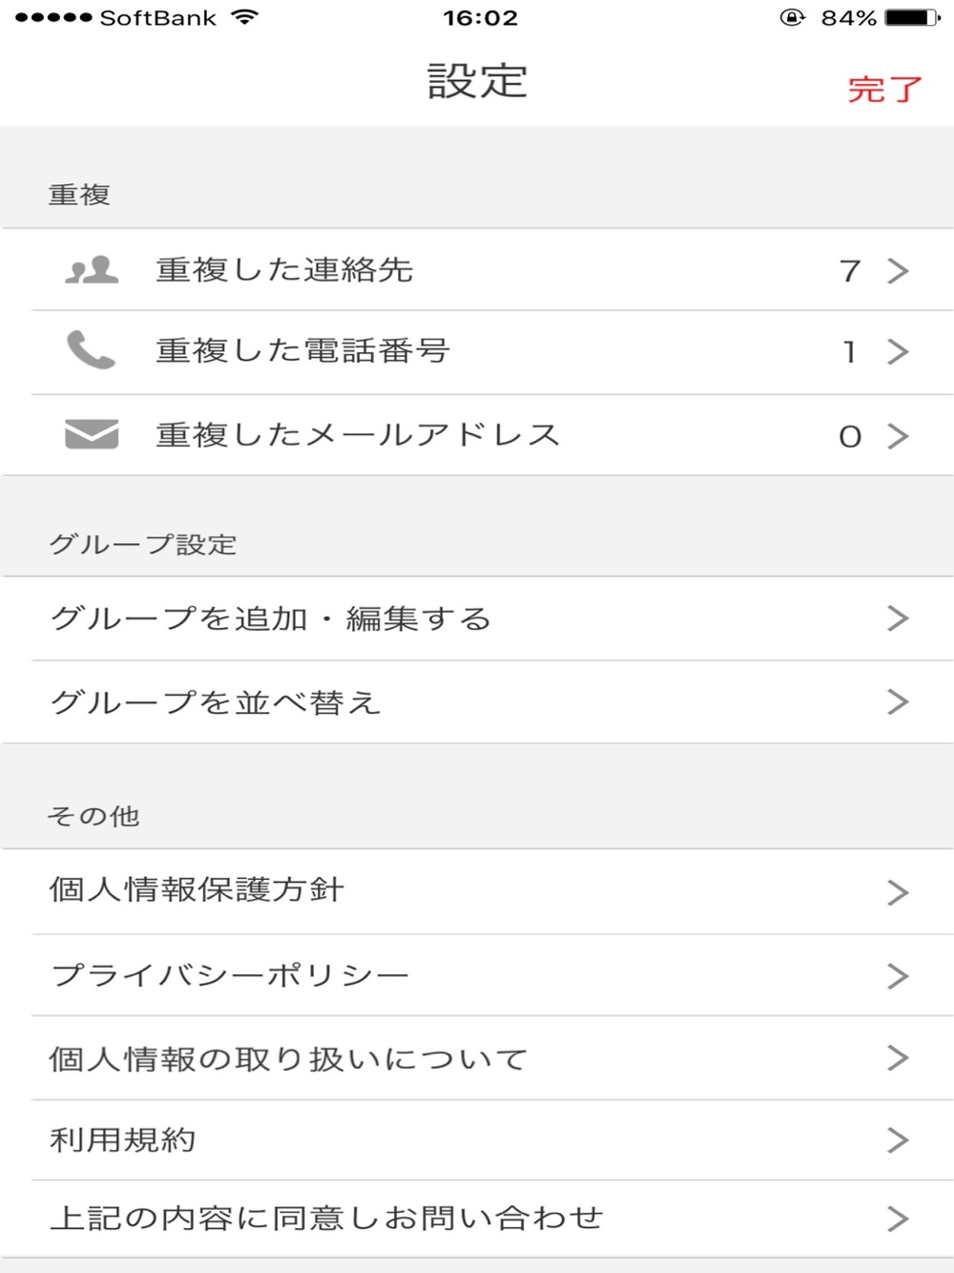Open 個人情報の取り扱いについて
The width and height of the screenshot is (954, 1273).
[x=477, y=1058]
